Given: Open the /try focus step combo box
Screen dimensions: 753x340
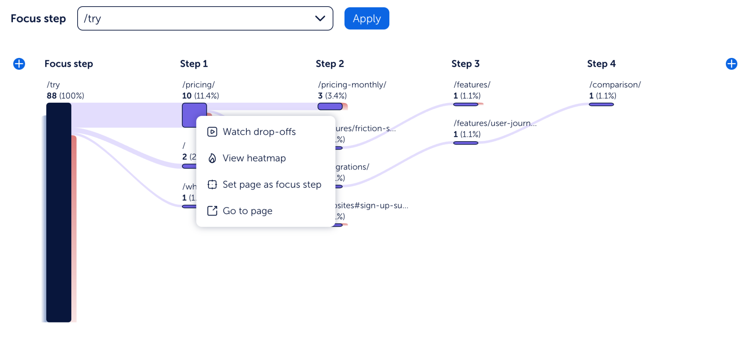Looking at the screenshot, I should click(199, 18).
